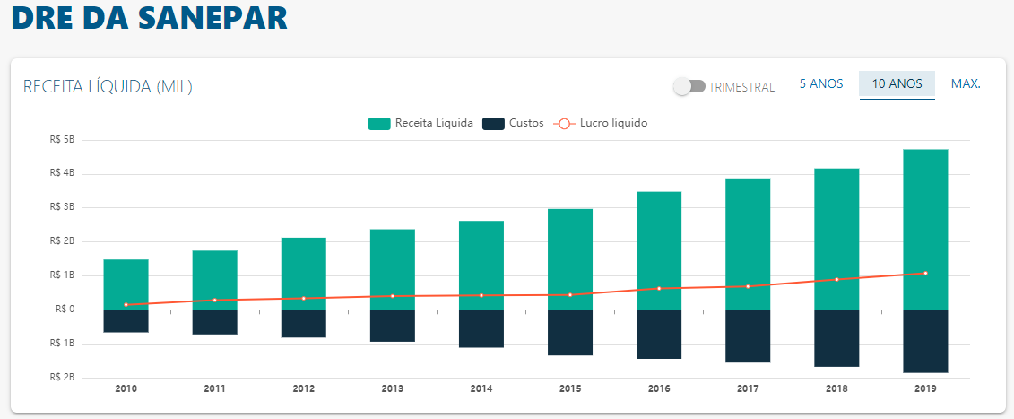Click the 2011 net profit line point
The height and width of the screenshot is (419, 1014).
click(214, 300)
